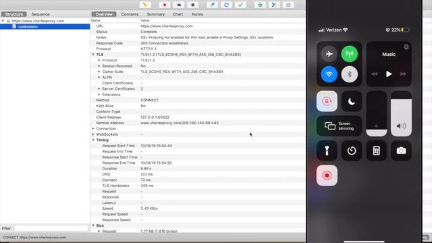Image resolution: width=432 pixels, height=243 pixels.
Task: Open the Summary tab
Action: pos(156,14)
